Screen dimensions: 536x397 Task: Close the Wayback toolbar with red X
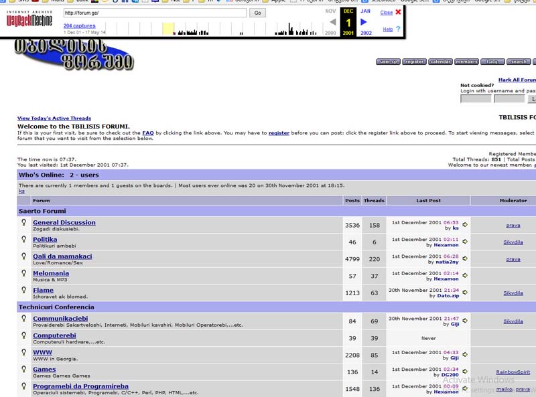(x=398, y=12)
